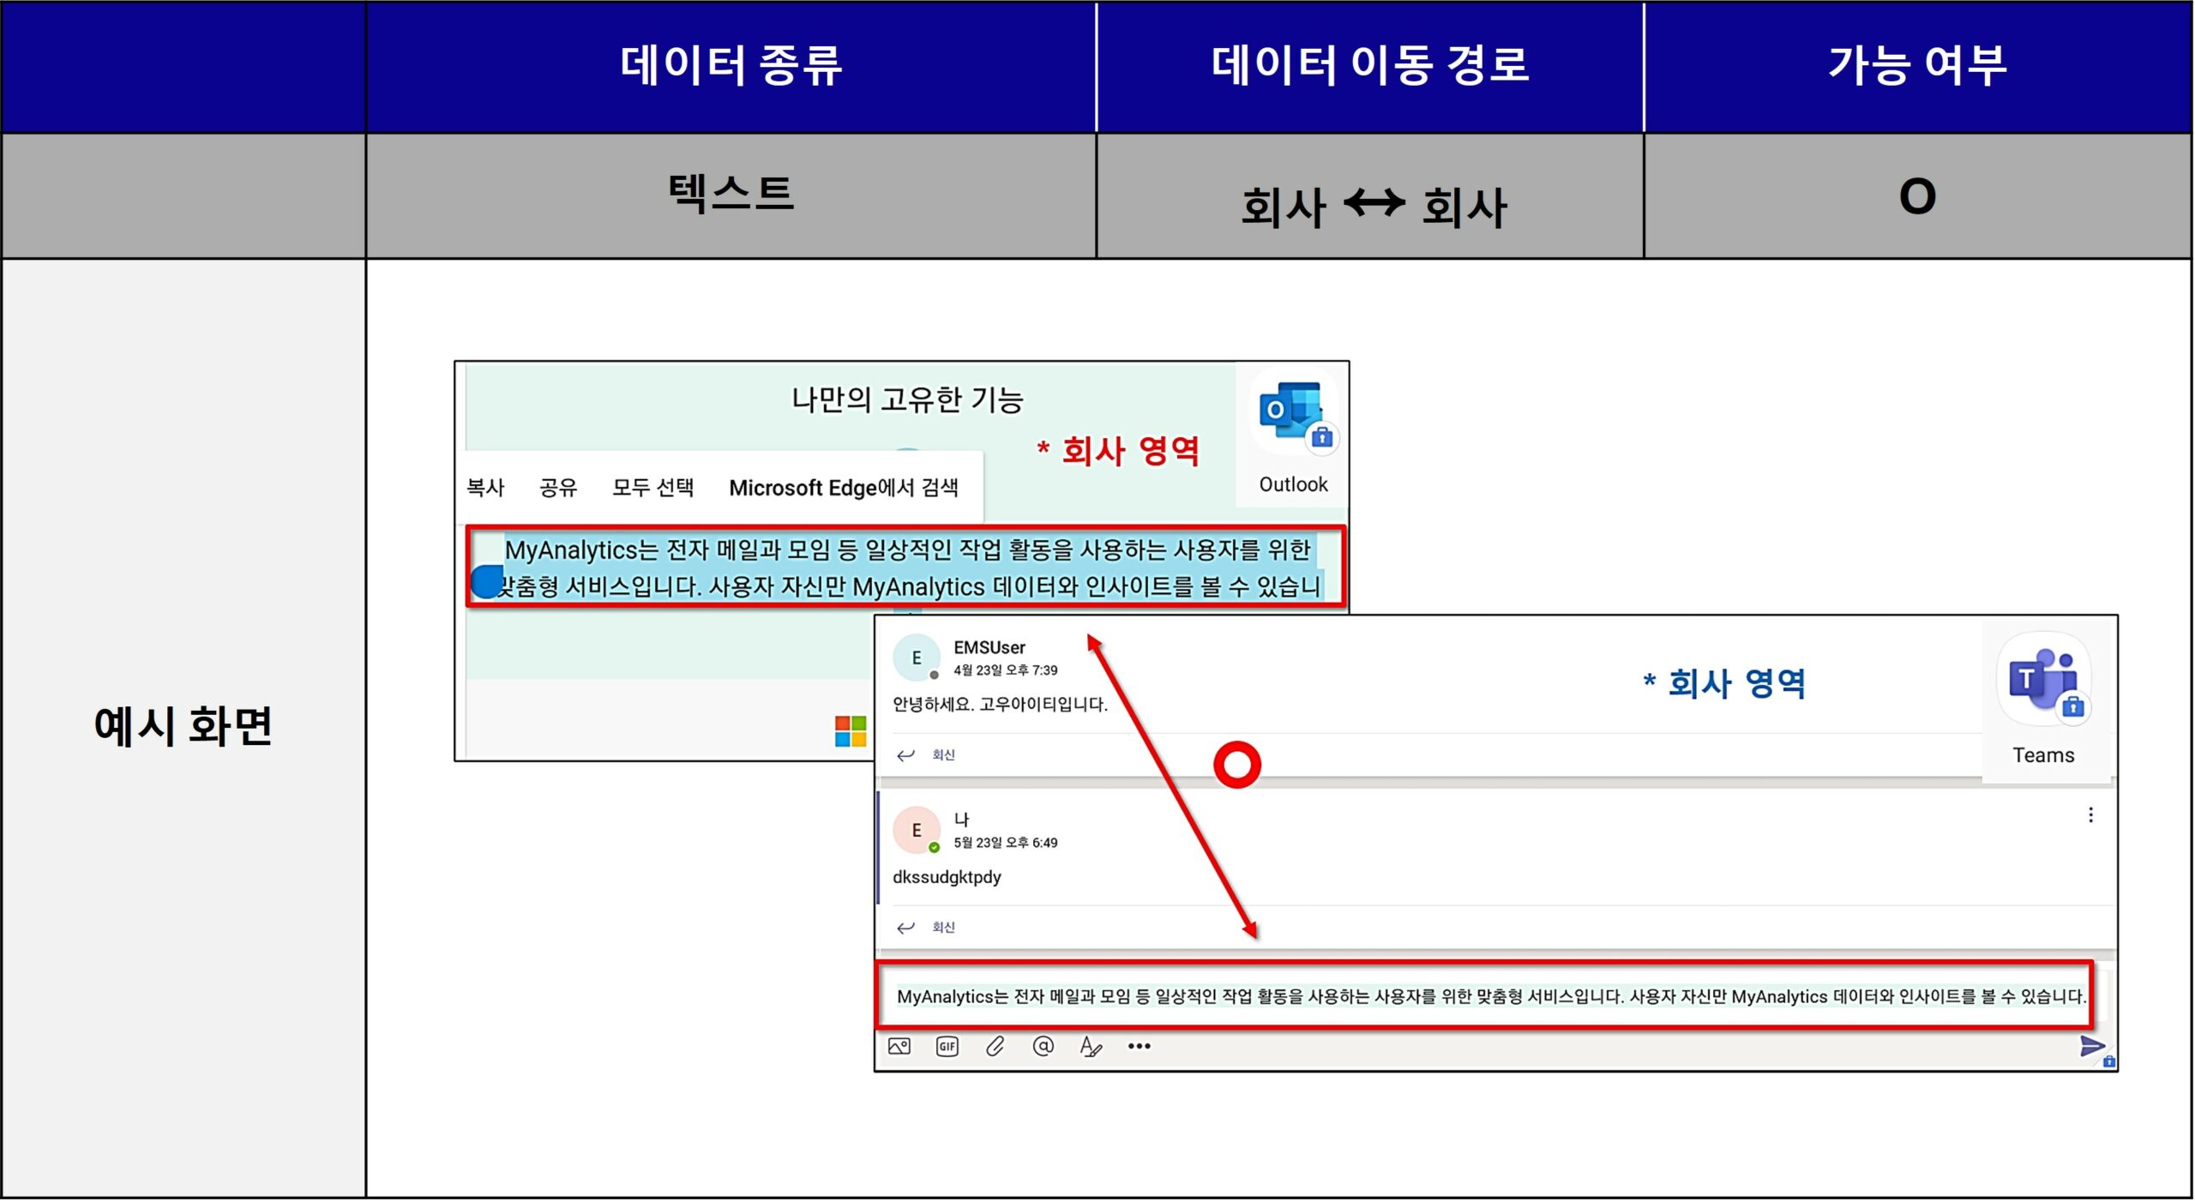Click 회신 under EMSUser's message
Image resolution: width=2195 pixels, height=1201 pixels.
pyautogui.click(x=942, y=755)
